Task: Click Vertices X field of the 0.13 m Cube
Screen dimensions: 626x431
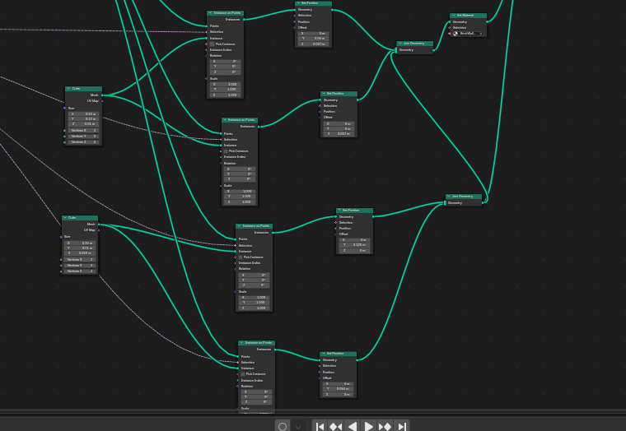Action: (x=82, y=130)
